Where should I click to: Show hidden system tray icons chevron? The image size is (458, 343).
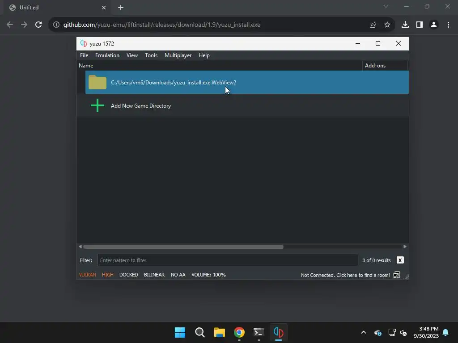[364, 332]
